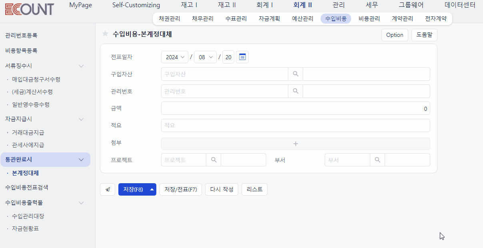Open the Self-Customizing menu
The height and width of the screenshot is (248, 483).
pos(136,5)
